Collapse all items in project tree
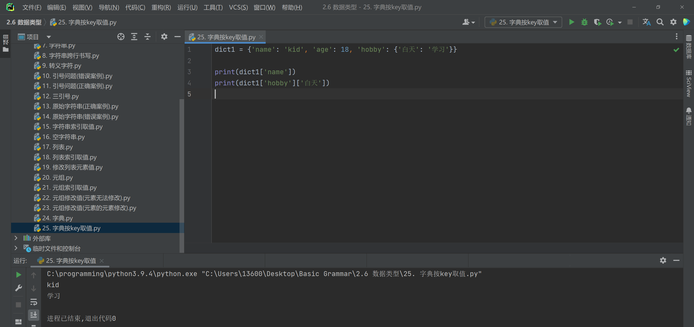Image resolution: width=694 pixels, height=327 pixels. coord(147,37)
